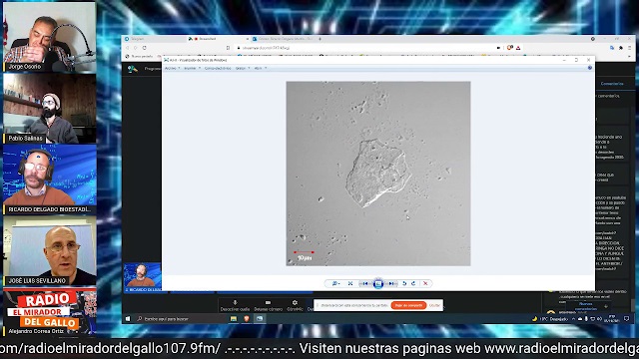This screenshot has height=359, width=639.
Task: Rotate the image counterclockwise
Action: click(404, 283)
